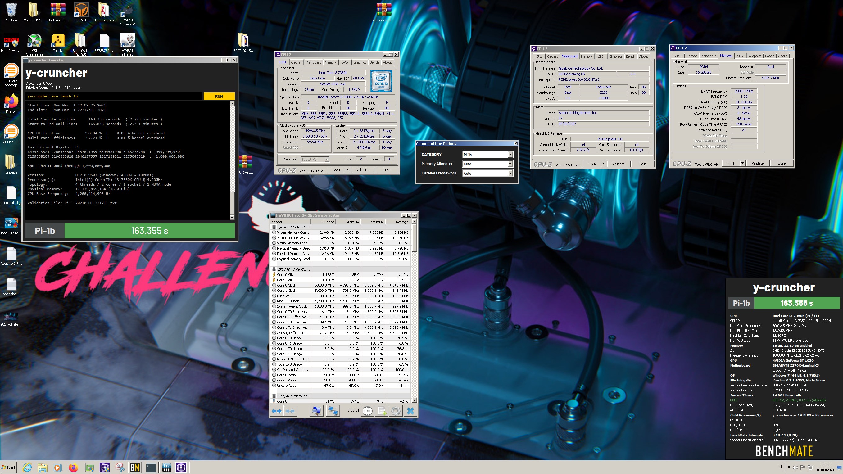Screen dimensions: 843x474
Task: Open HWiNFO sensor settings gear
Action: [x=396, y=411]
